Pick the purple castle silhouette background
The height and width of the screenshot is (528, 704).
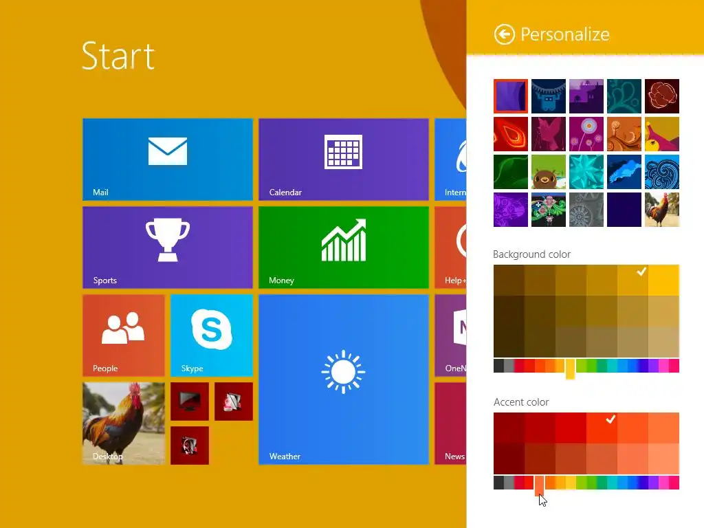(x=586, y=96)
